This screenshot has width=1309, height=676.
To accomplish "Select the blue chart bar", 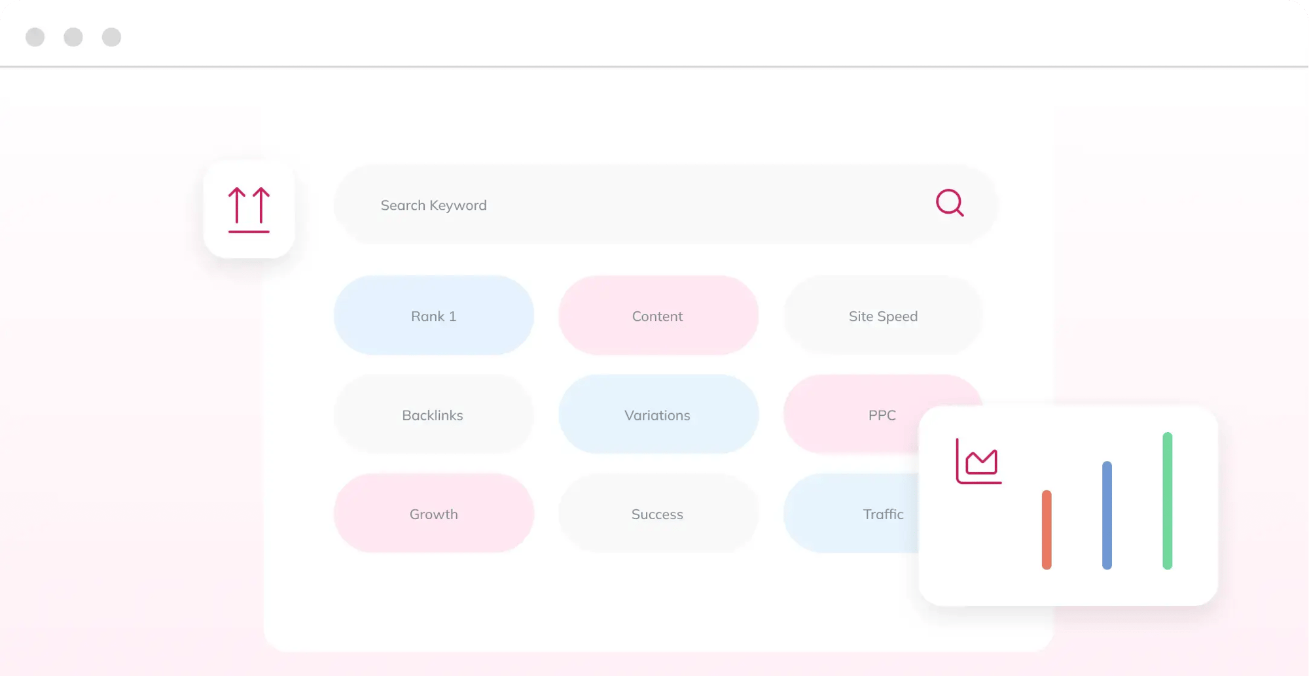I will [1107, 515].
